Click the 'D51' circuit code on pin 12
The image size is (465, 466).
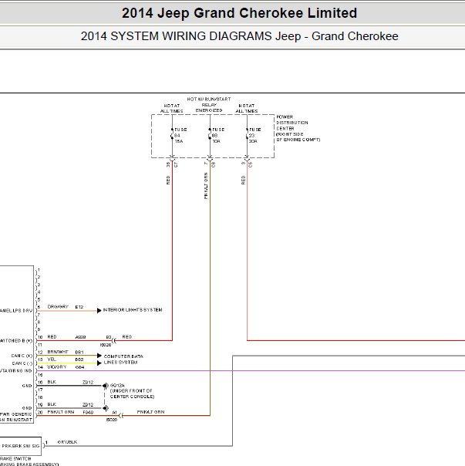[79, 352]
